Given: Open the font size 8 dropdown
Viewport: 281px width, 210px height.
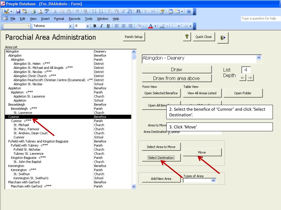Looking at the screenshot, I should point(88,26).
